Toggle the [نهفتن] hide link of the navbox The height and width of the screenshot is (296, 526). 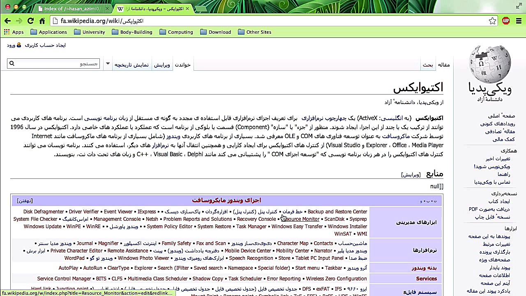point(25,201)
